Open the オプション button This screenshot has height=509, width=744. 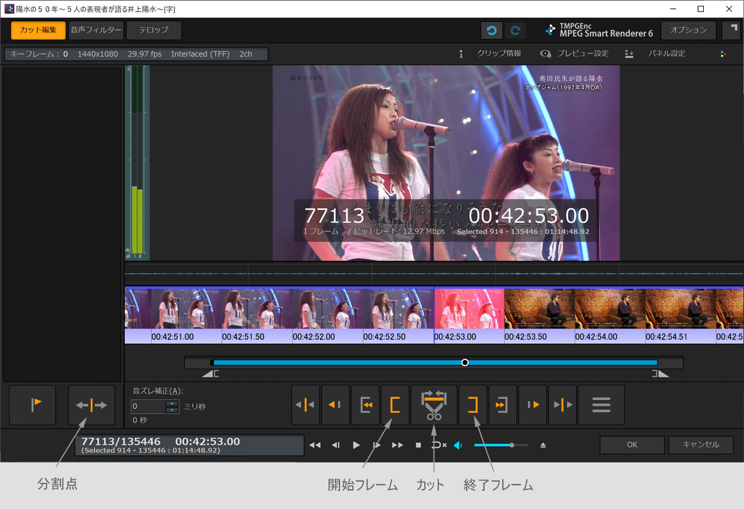[x=689, y=30]
